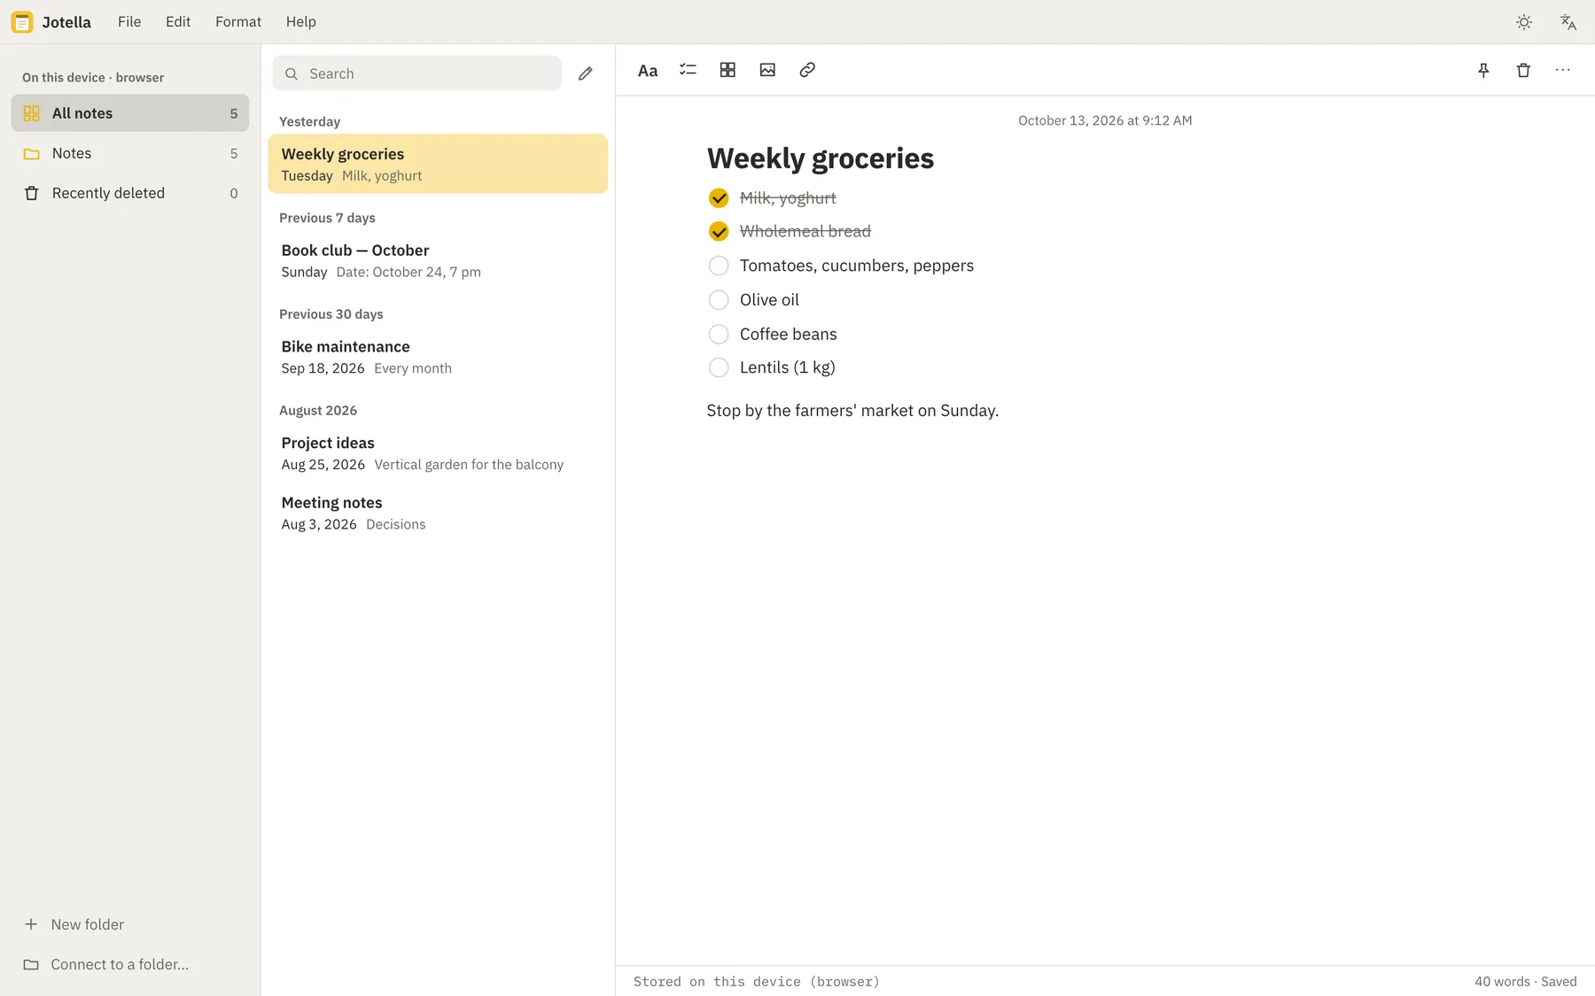1595x996 pixels.
Task: Pin the current note
Action: click(1483, 70)
